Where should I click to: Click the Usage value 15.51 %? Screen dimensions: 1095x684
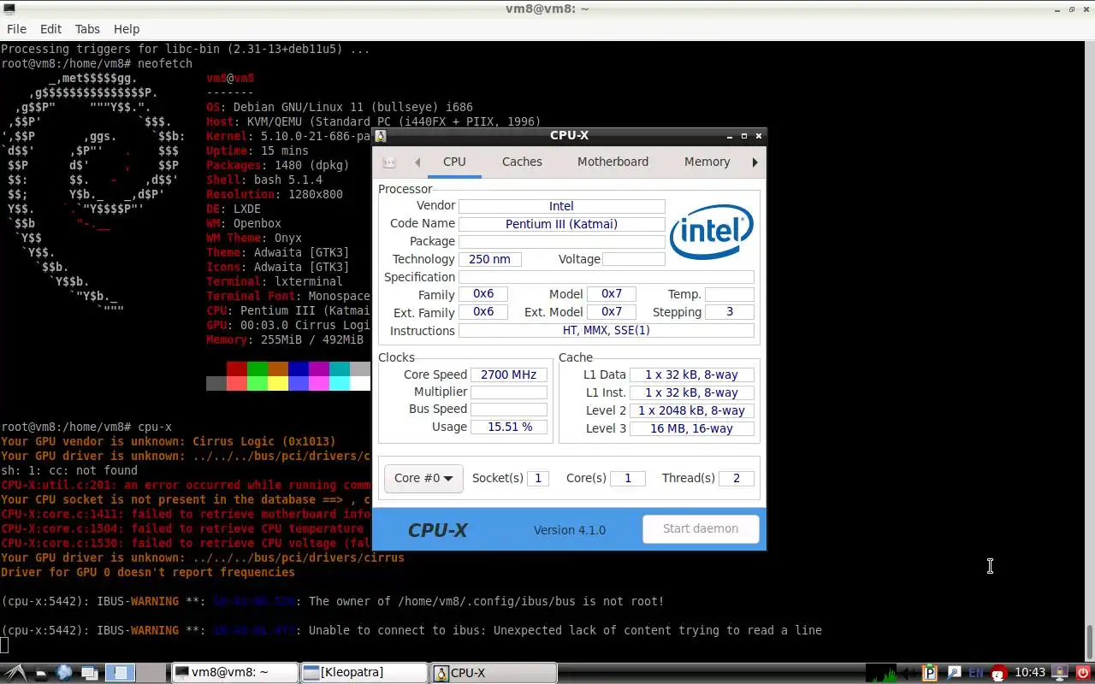508,427
